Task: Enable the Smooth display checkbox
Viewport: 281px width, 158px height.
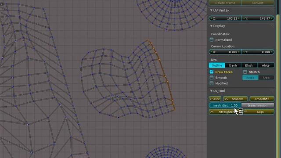Action: coord(212,78)
